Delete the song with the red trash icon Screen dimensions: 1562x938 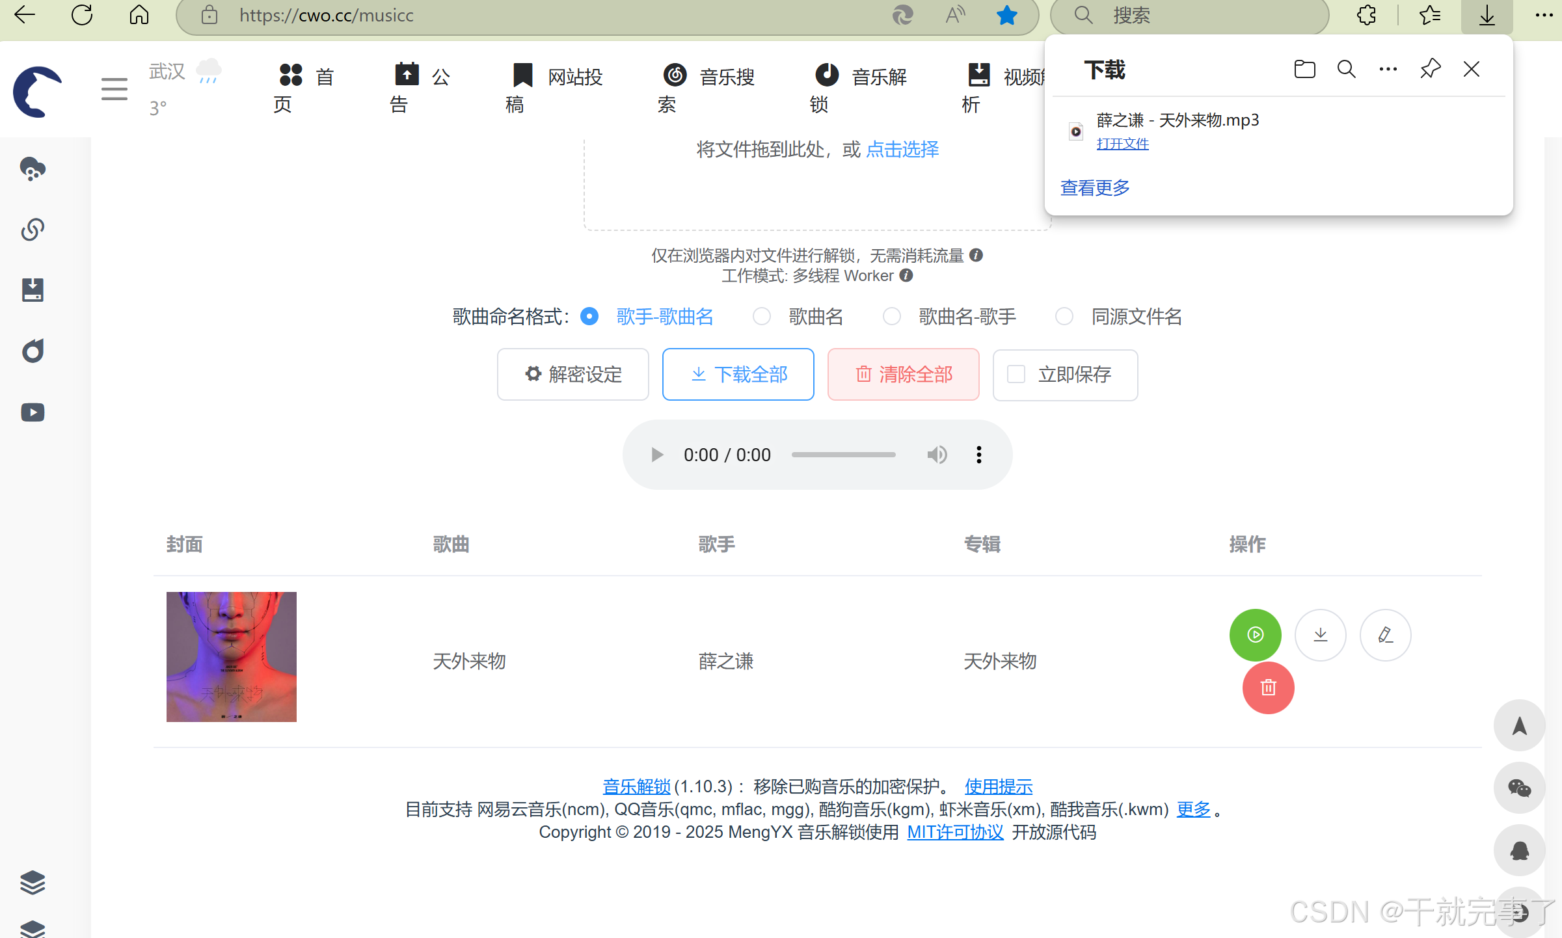[1268, 687]
